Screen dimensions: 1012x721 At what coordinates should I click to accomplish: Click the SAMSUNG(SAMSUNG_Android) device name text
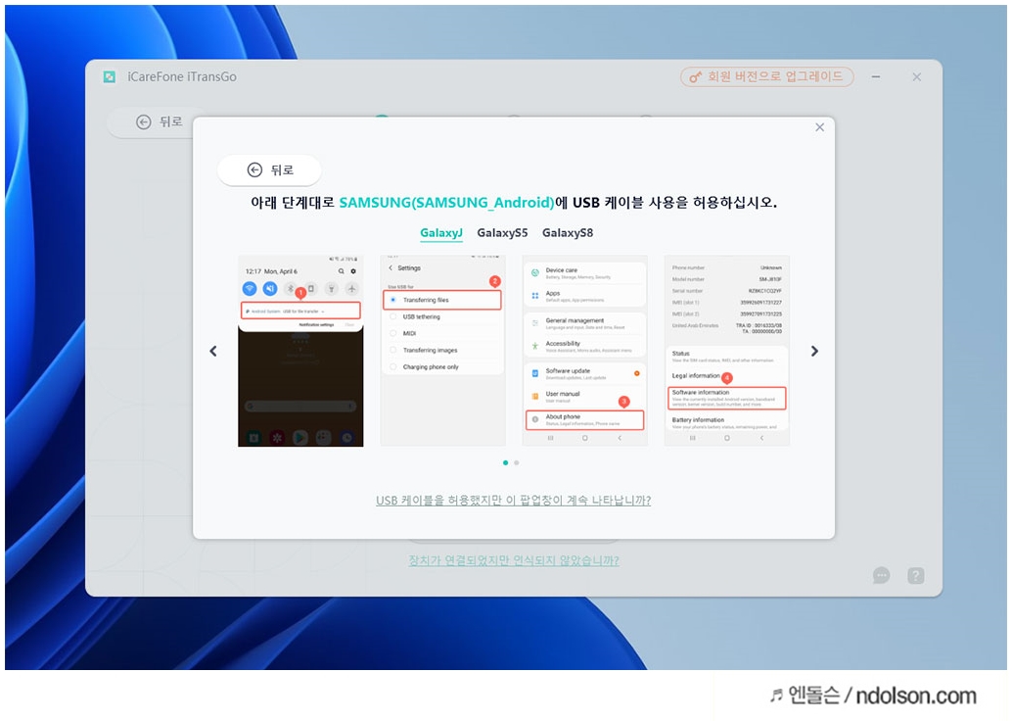446,202
